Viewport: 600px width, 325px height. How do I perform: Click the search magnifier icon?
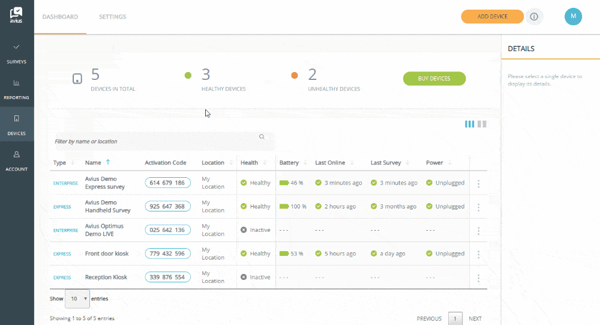coord(262,137)
